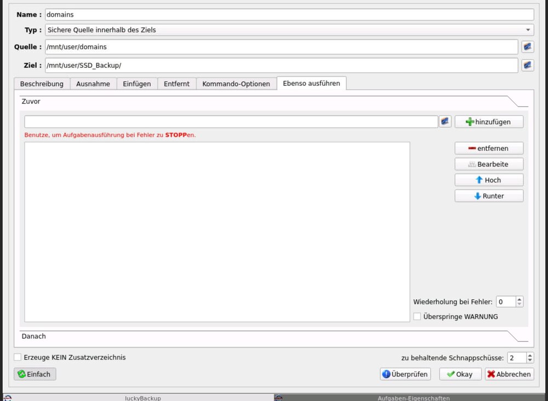This screenshot has width=548, height=401.
Task: Click the red STOPPen hint text
Action: point(110,135)
